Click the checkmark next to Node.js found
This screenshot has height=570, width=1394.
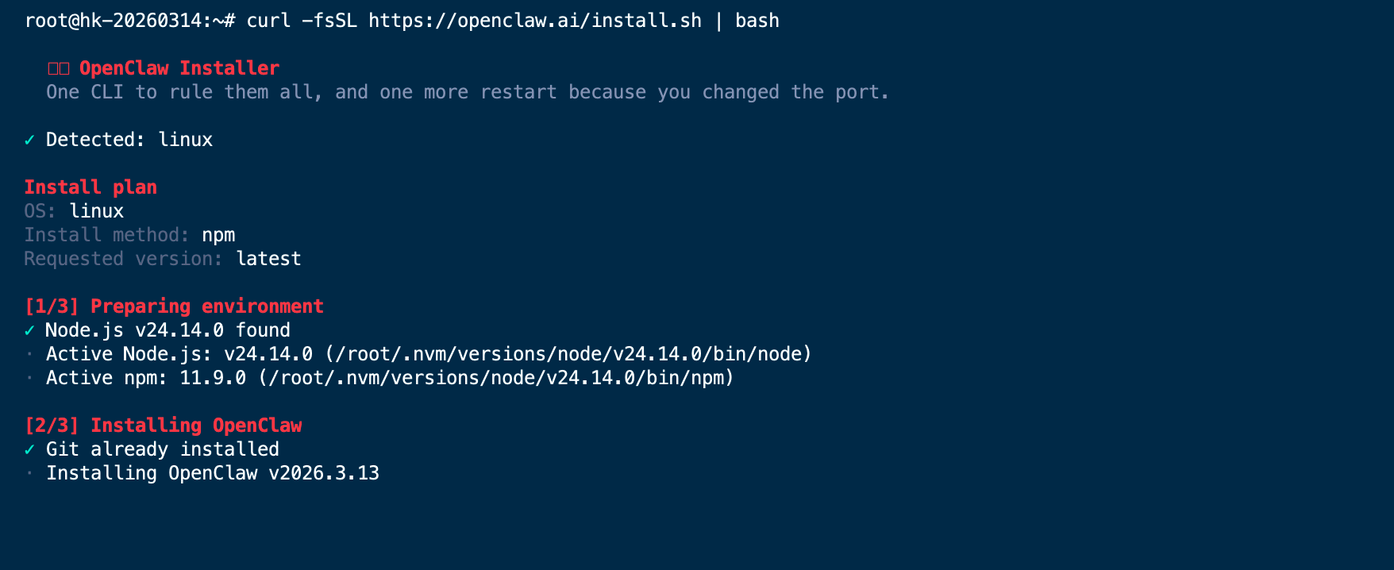pos(29,330)
